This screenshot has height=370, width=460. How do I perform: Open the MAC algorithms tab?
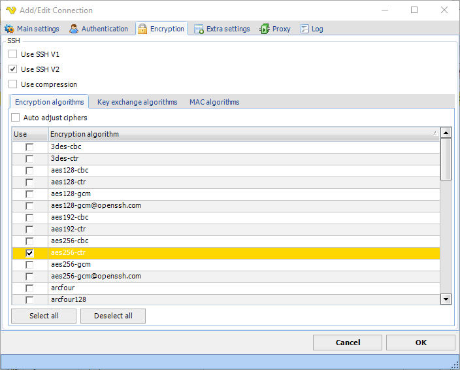pyautogui.click(x=214, y=102)
